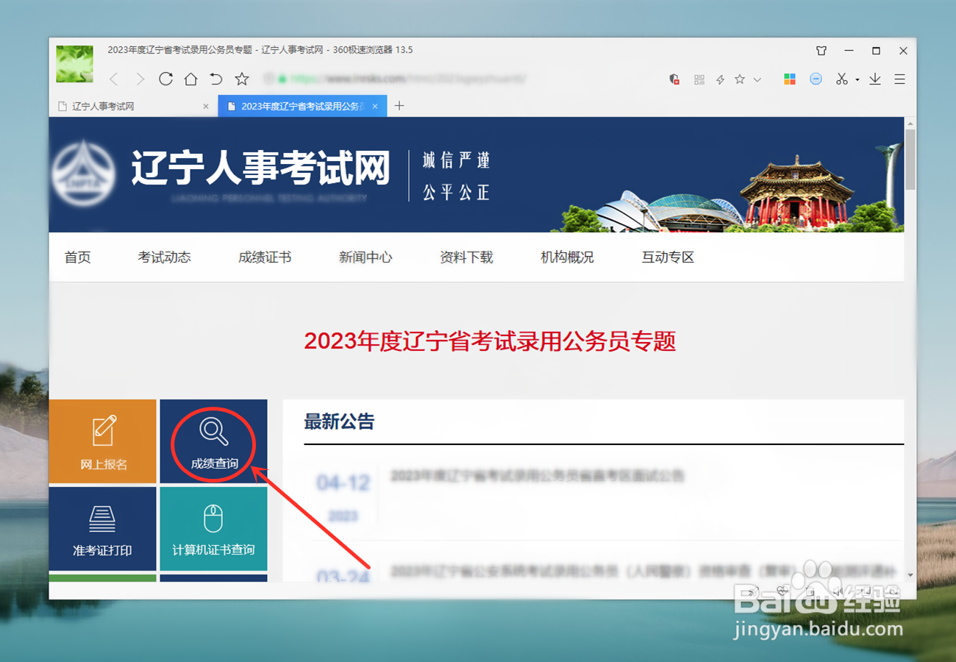Click the blue circle extension icon

coord(816,79)
